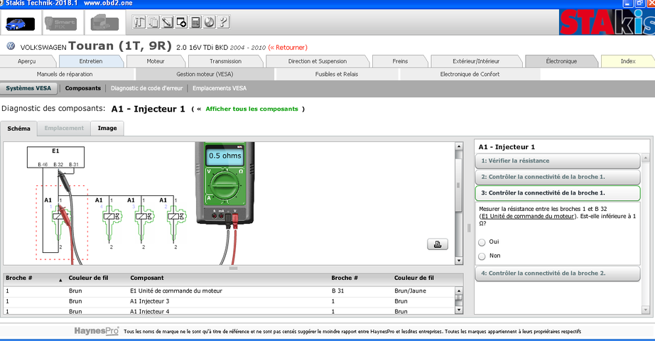
Task: Click schematic scrollbar down arrow
Action: pyautogui.click(x=459, y=261)
